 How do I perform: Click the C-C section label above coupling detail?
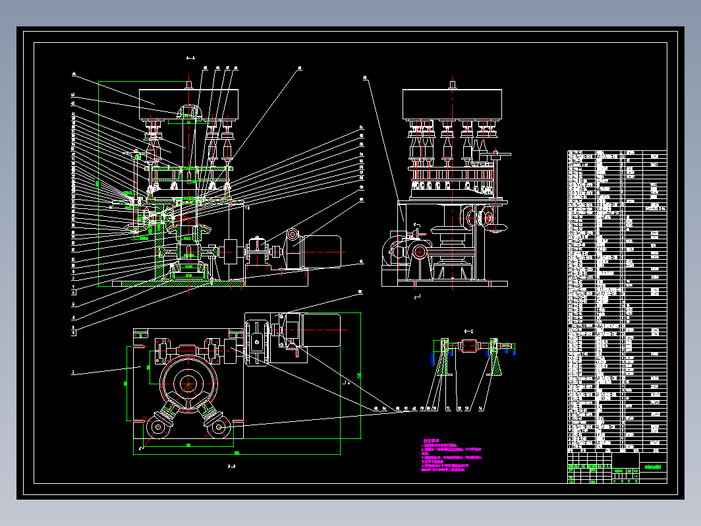point(468,332)
